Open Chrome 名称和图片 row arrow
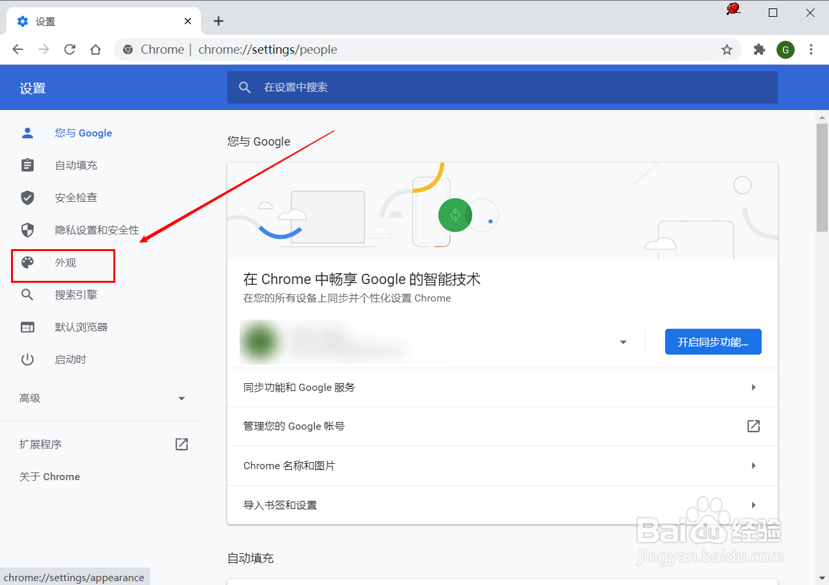829x585 pixels. [753, 465]
